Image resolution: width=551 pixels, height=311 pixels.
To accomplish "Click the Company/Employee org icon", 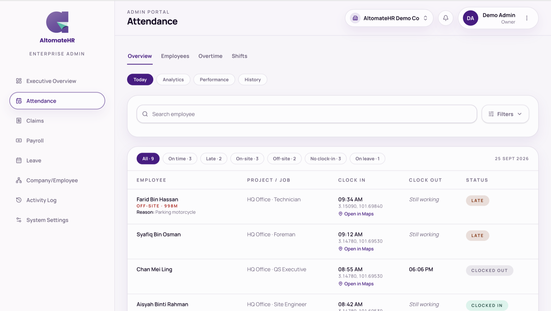I will coord(19,180).
